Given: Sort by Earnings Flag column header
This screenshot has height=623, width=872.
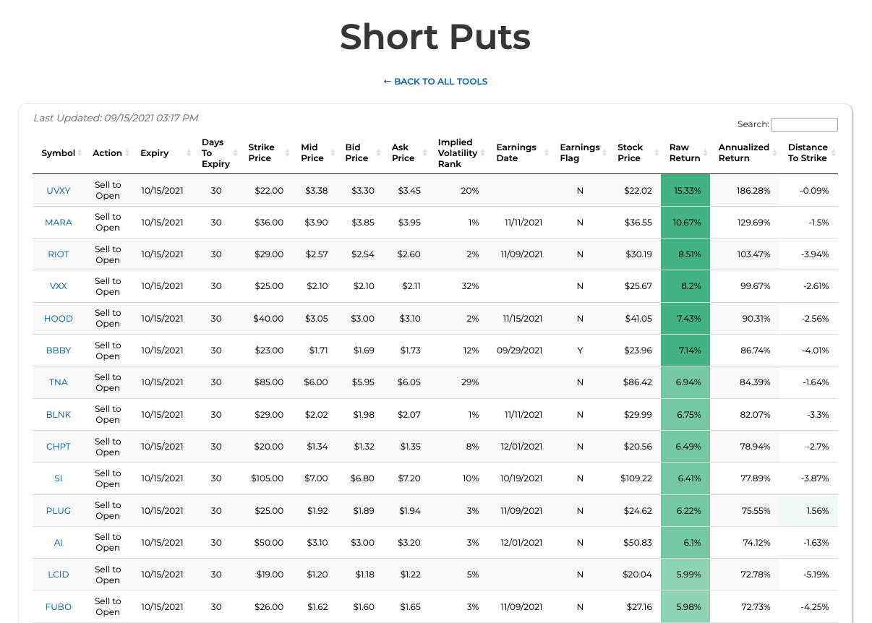Looking at the screenshot, I should [x=580, y=153].
